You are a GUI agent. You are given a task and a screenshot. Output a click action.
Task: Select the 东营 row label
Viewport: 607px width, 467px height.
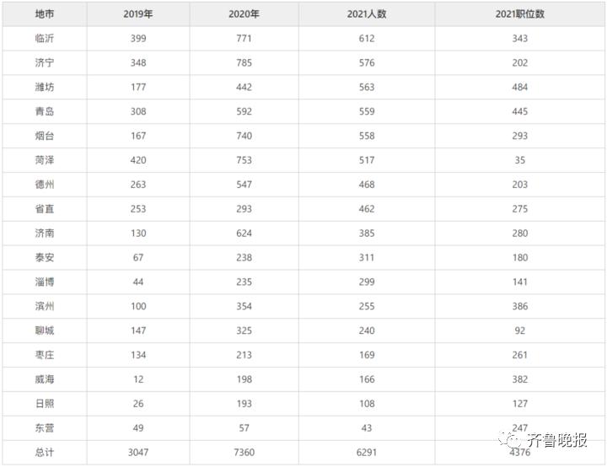pos(45,428)
